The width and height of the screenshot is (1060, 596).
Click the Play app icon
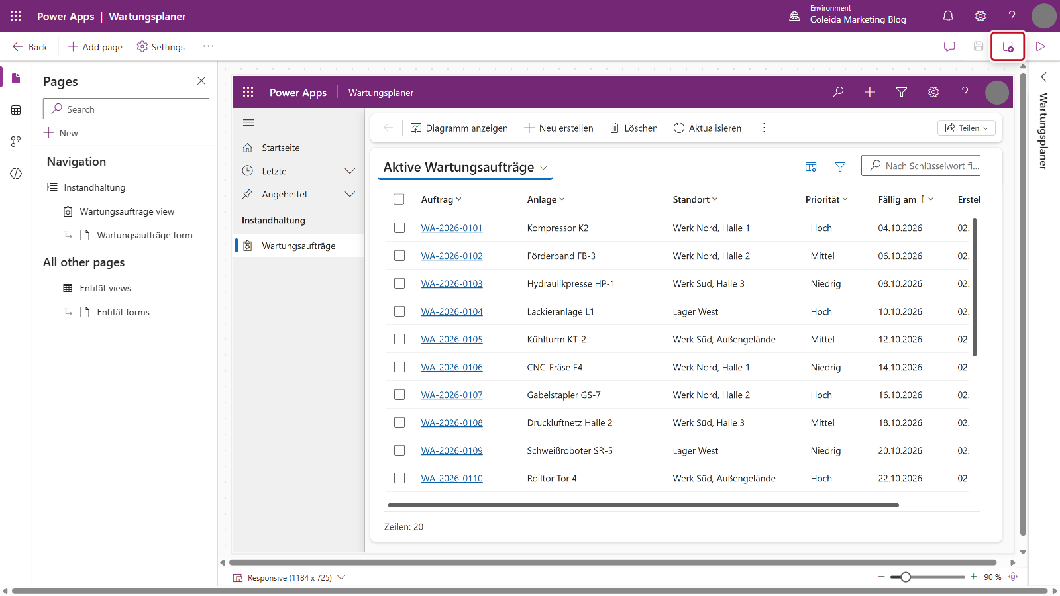point(1040,46)
